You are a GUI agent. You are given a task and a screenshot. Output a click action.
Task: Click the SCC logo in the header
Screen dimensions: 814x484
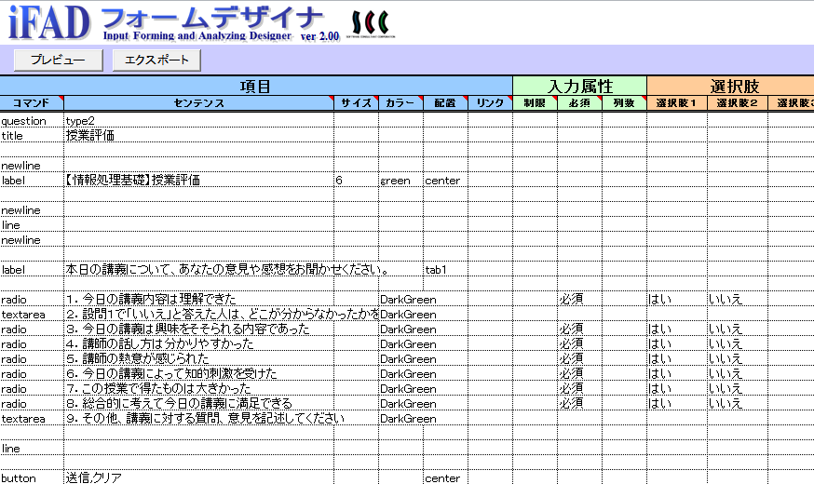coord(371,23)
